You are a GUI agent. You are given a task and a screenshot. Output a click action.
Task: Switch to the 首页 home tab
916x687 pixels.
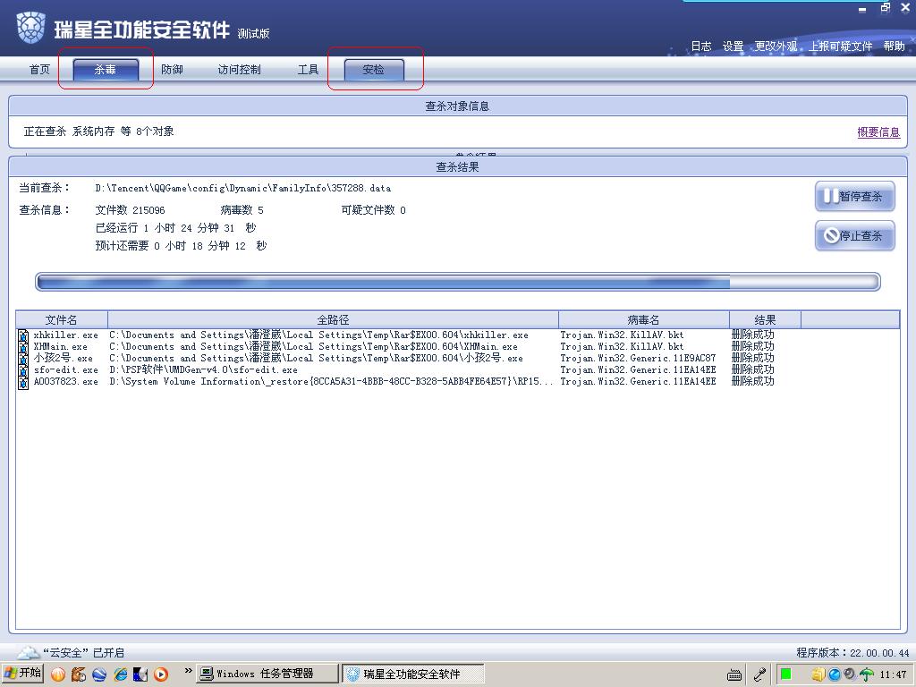tap(39, 70)
